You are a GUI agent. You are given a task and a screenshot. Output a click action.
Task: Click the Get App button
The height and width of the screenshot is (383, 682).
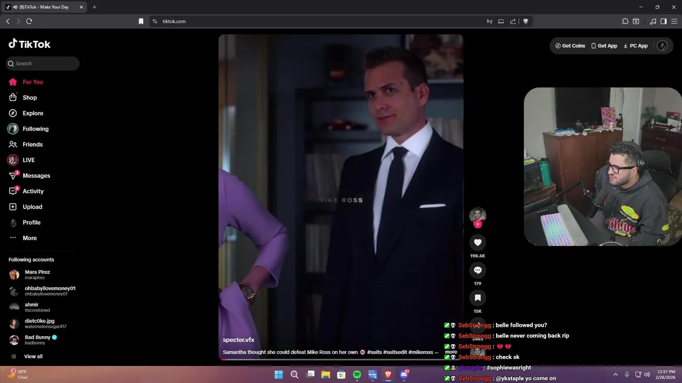pyautogui.click(x=604, y=46)
